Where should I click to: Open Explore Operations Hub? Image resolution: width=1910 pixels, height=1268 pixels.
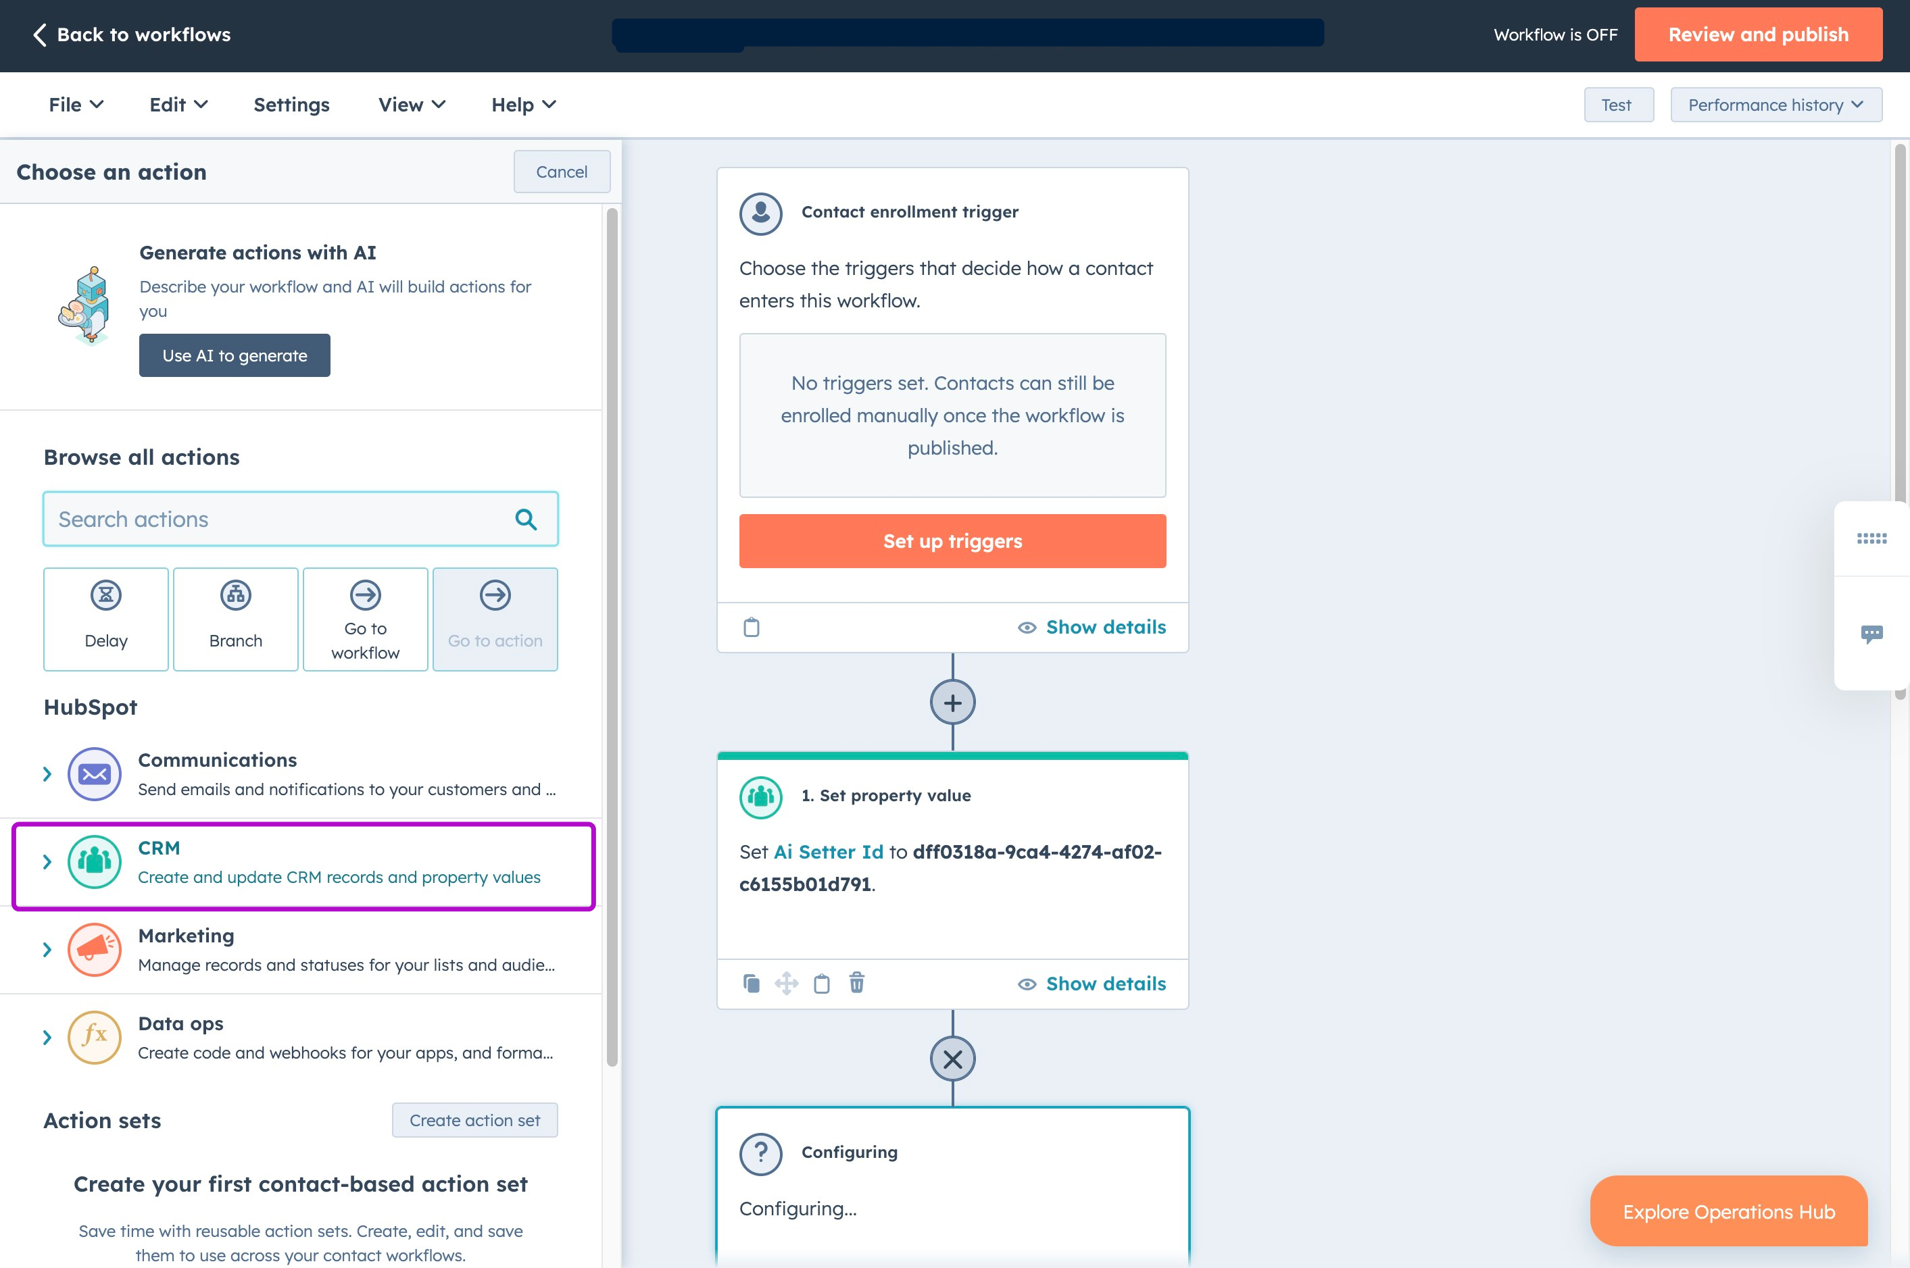point(1728,1211)
